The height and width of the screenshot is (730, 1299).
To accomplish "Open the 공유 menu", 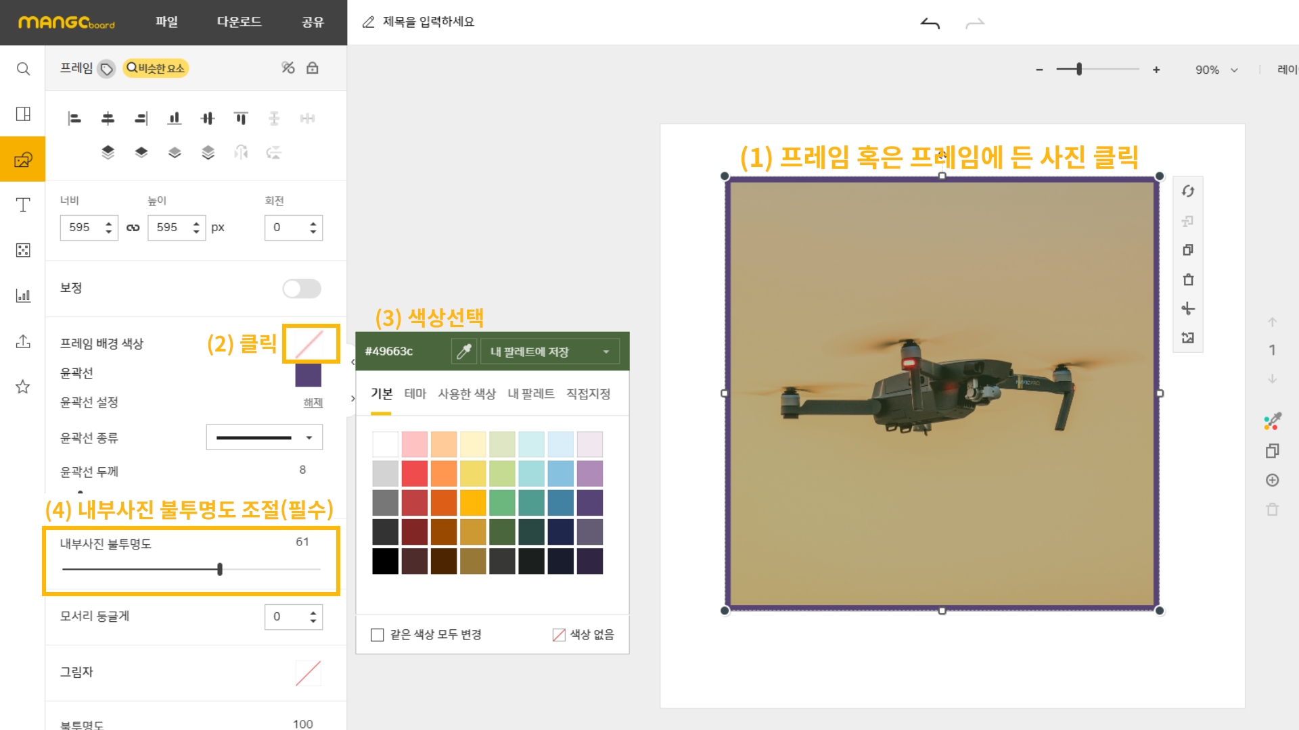I will (313, 22).
